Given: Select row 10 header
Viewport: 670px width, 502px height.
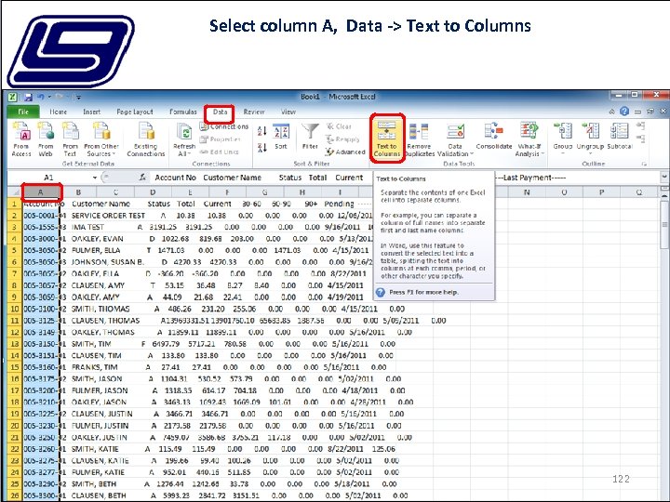Looking at the screenshot, I should tap(15, 309).
